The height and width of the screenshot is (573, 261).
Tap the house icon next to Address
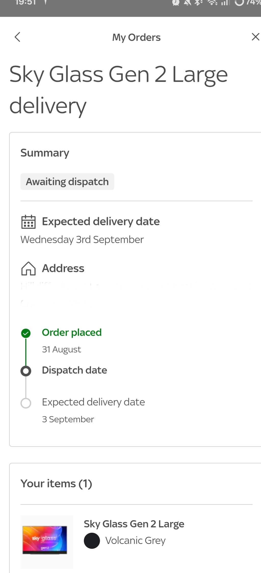(28, 268)
